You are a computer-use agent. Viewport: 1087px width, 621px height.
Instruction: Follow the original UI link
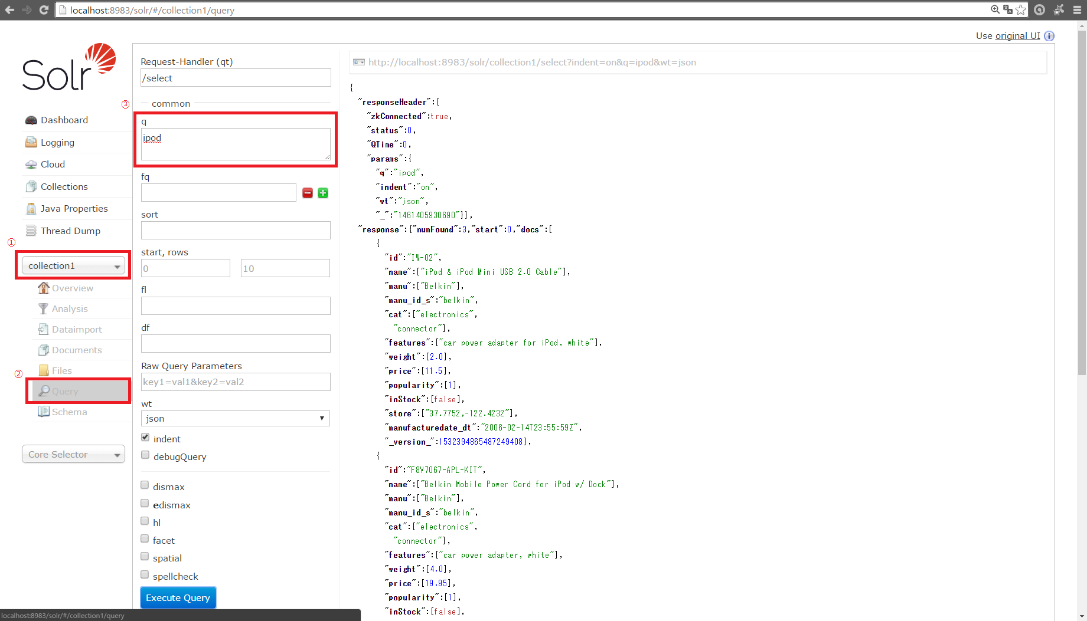coord(1017,36)
